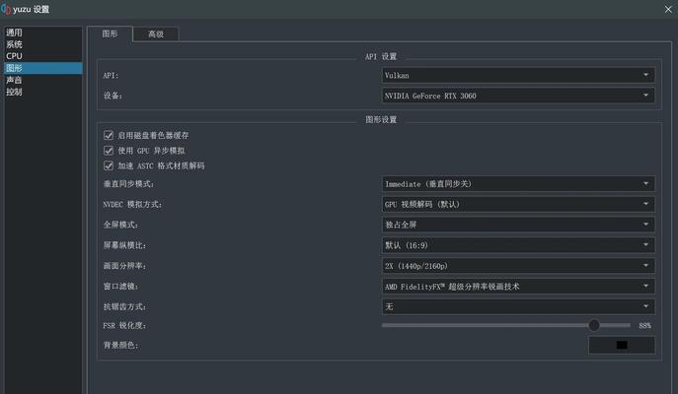This screenshot has width=678, height=394.
Task: Open the 垂直同步模式 dropdown
Action: pyautogui.click(x=518, y=184)
